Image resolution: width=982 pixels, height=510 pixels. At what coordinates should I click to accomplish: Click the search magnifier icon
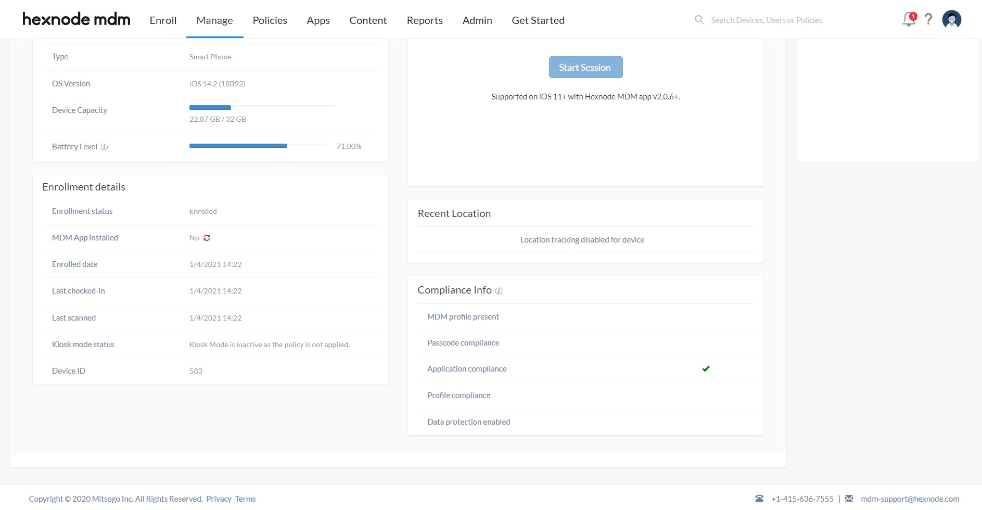pyautogui.click(x=699, y=20)
